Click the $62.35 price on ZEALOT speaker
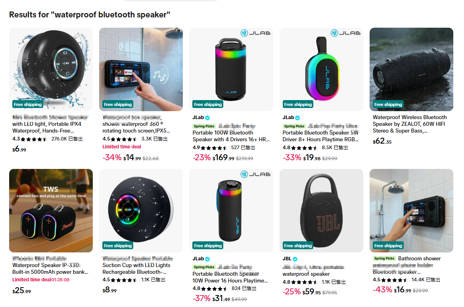The width and height of the screenshot is (464, 307). pyautogui.click(x=382, y=141)
